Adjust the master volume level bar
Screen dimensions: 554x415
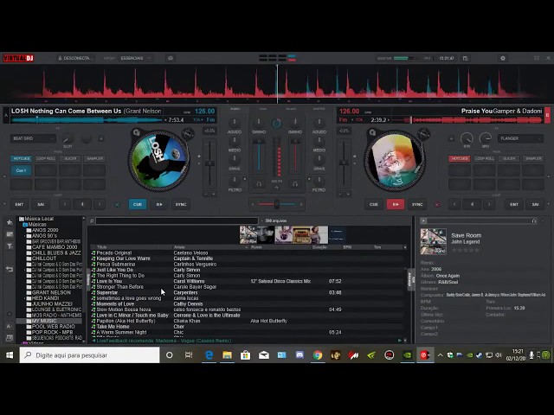click(408, 58)
